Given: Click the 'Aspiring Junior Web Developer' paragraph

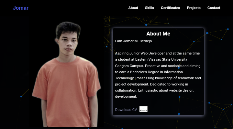Looking at the screenshot, I should (158, 53).
